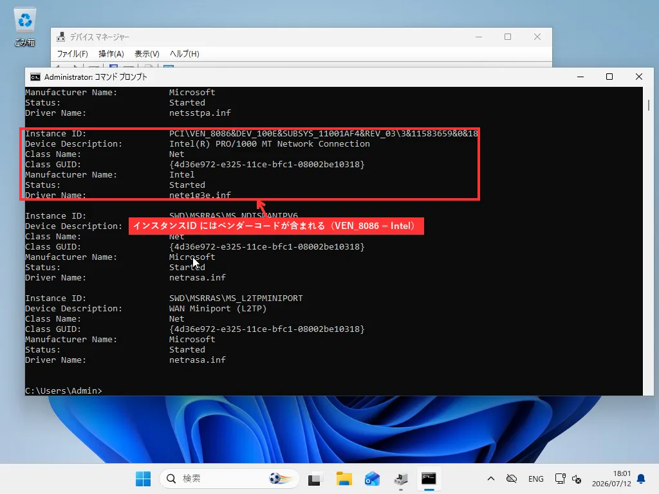Screen dimensions: 659x494
Task: Open the muted volume tray icon
Action: pyautogui.click(x=577, y=479)
